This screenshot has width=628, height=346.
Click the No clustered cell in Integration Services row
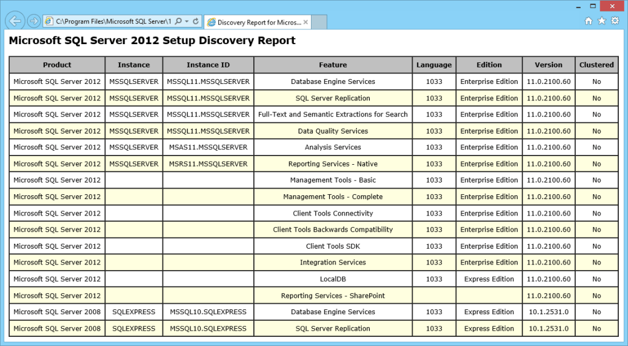click(597, 262)
